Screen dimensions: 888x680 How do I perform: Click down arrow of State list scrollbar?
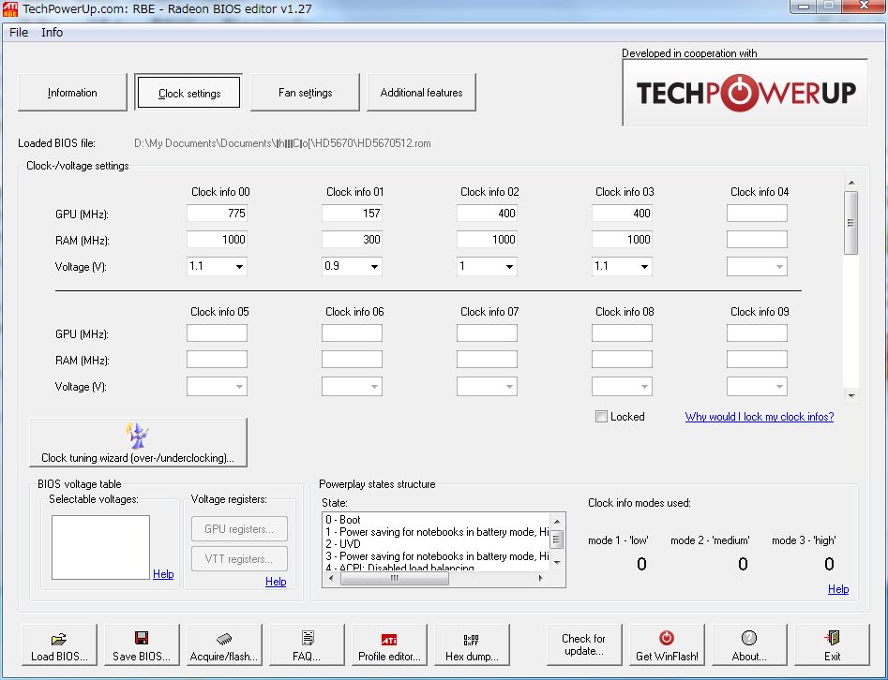point(557,562)
